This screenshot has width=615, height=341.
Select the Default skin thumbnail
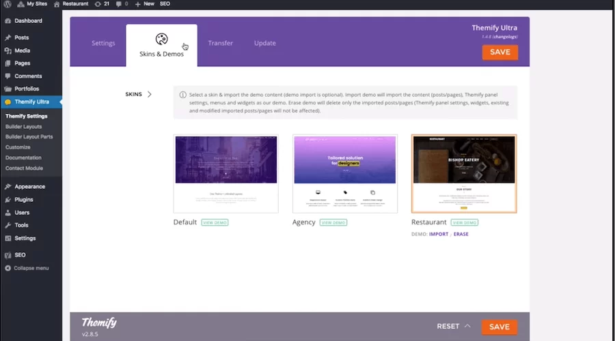pos(226,174)
